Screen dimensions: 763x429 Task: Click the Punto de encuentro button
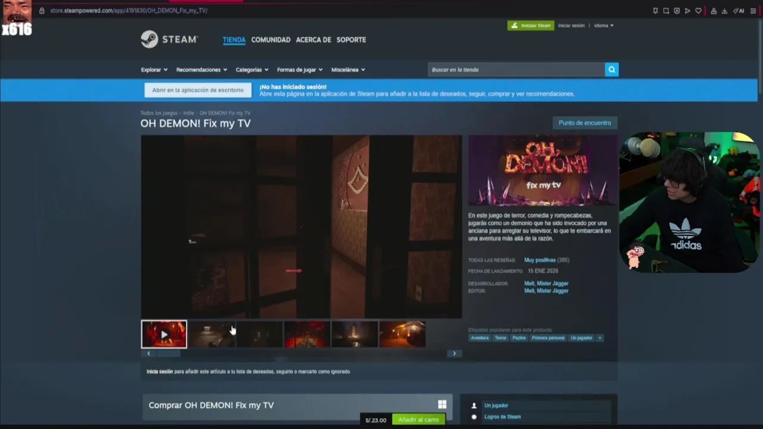[x=585, y=123]
